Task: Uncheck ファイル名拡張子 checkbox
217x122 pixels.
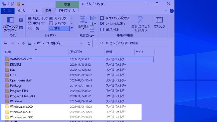Action: pos(102,24)
